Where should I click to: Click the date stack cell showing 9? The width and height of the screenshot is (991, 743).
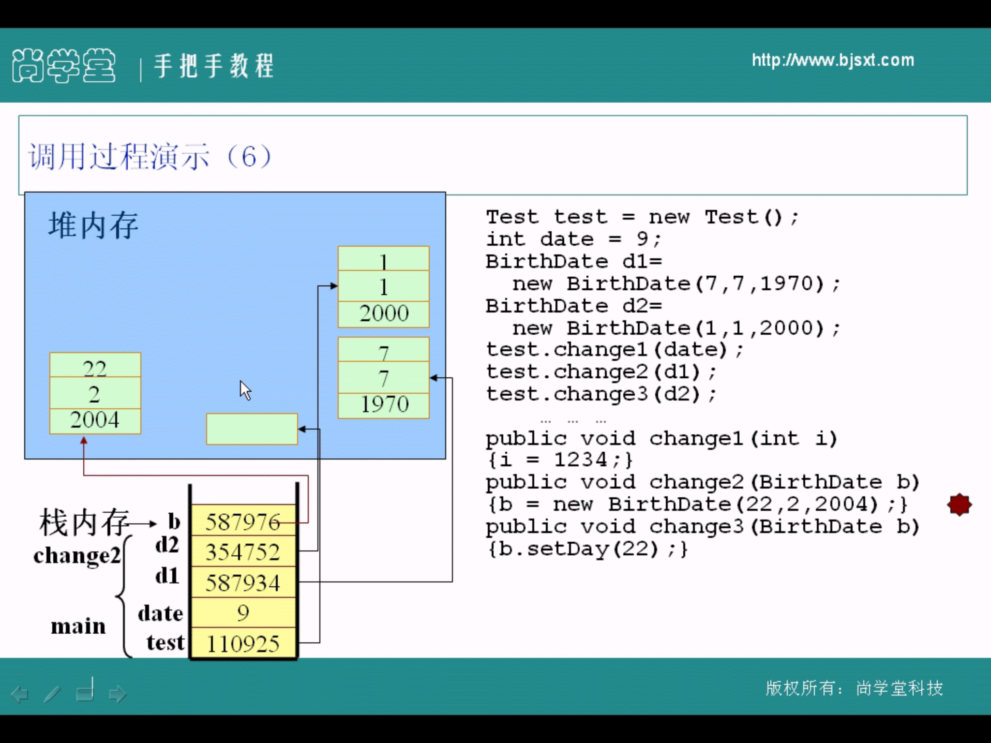tap(243, 613)
